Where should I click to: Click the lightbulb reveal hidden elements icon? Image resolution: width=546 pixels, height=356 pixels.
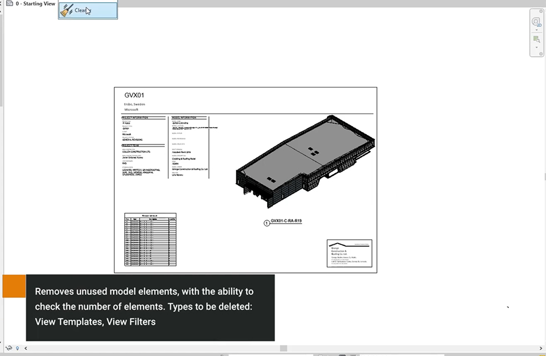(x=17, y=348)
